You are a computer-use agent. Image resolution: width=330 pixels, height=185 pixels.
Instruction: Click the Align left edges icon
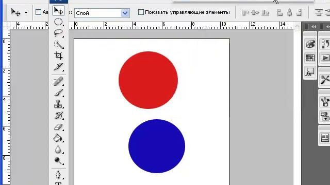pos(279,12)
